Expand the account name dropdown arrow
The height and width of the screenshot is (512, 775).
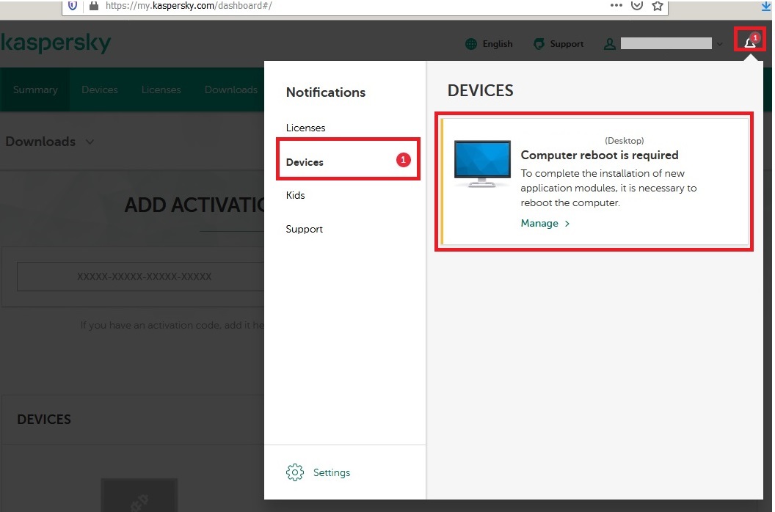720,44
